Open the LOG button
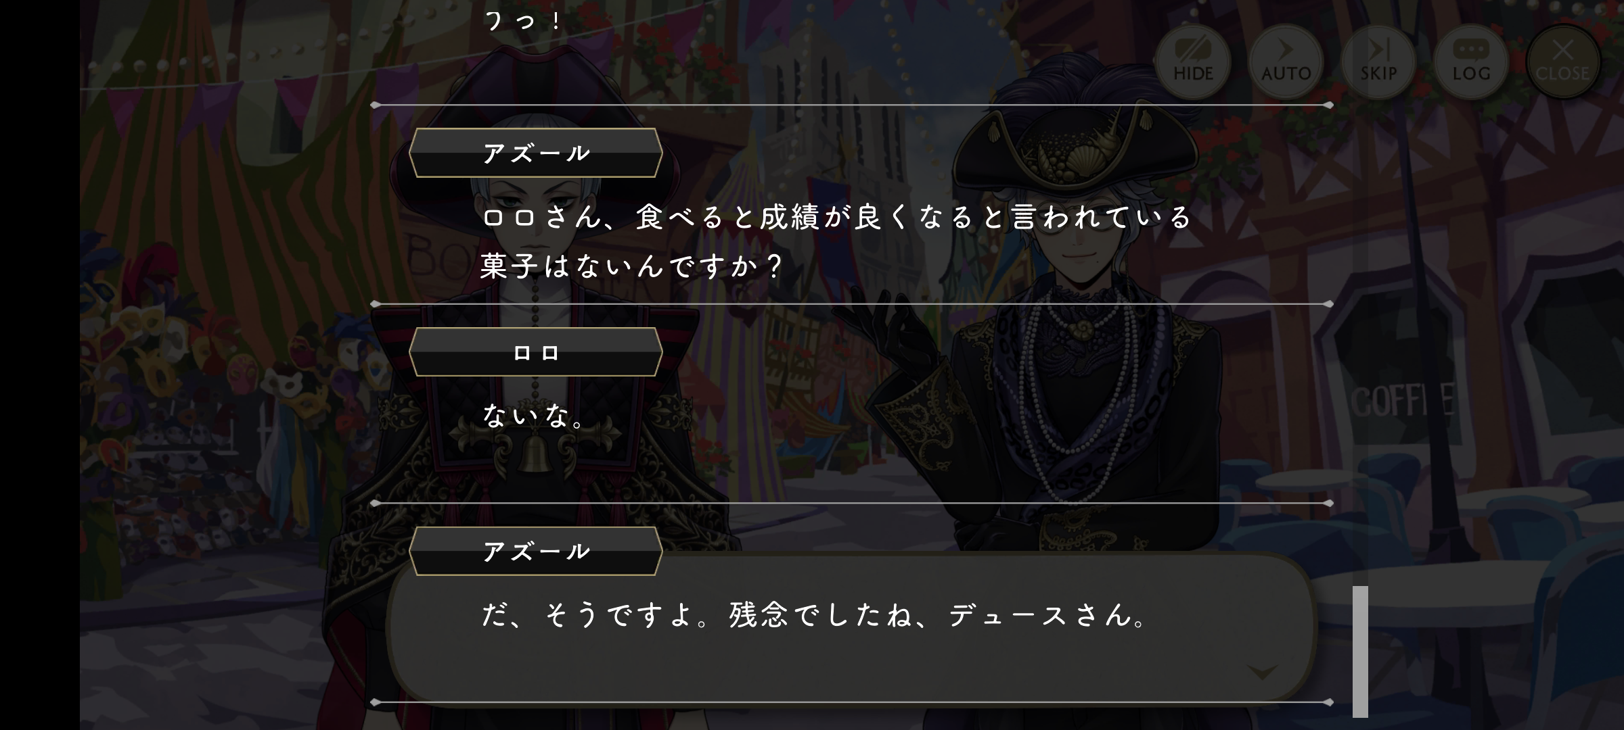The height and width of the screenshot is (730, 1624). [x=1471, y=62]
